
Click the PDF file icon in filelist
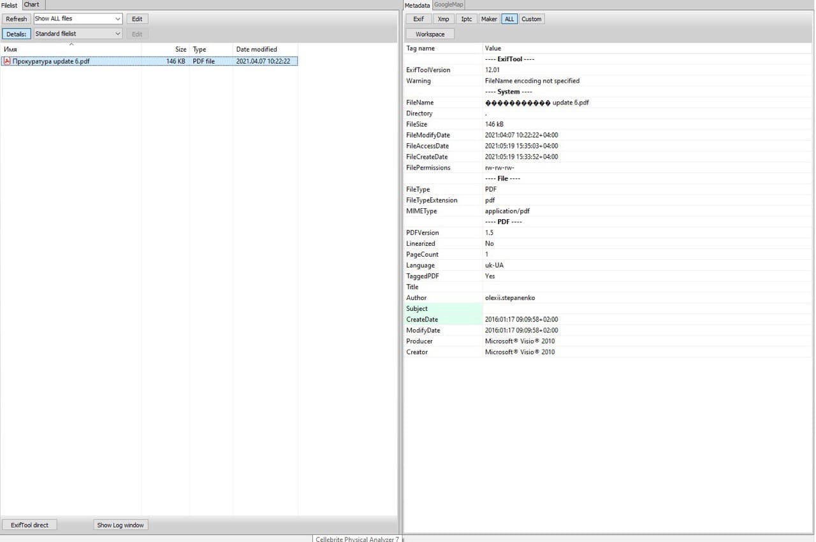click(7, 61)
